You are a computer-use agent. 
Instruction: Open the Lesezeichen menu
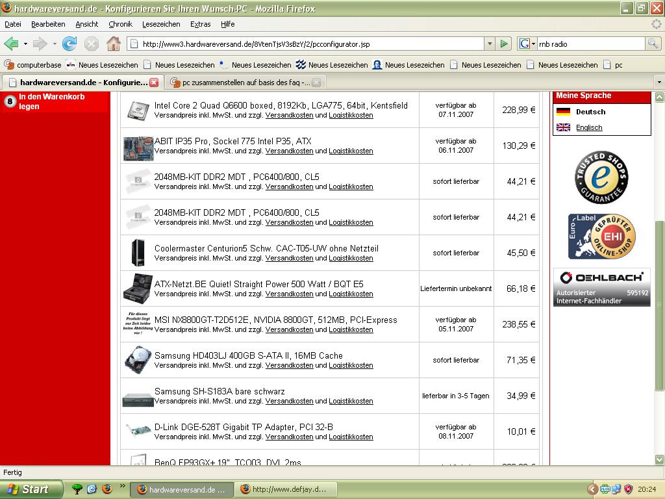pos(161,24)
